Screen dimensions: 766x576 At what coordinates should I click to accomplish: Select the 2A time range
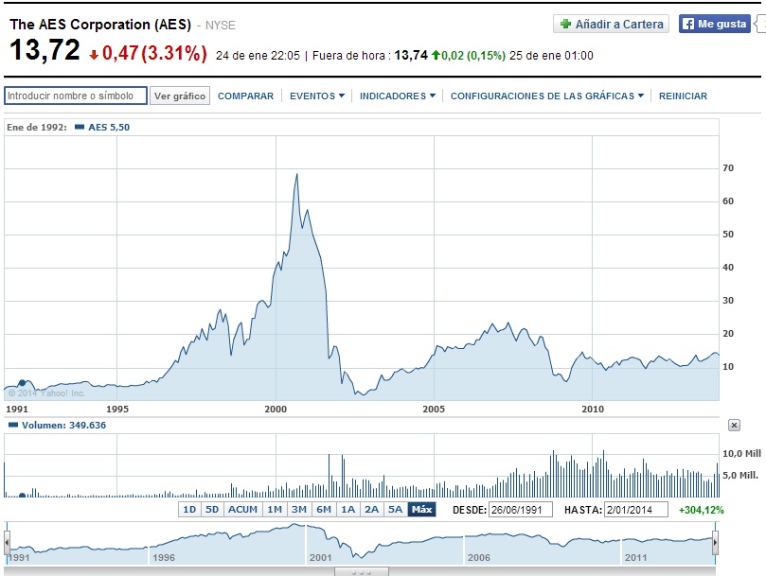(372, 510)
